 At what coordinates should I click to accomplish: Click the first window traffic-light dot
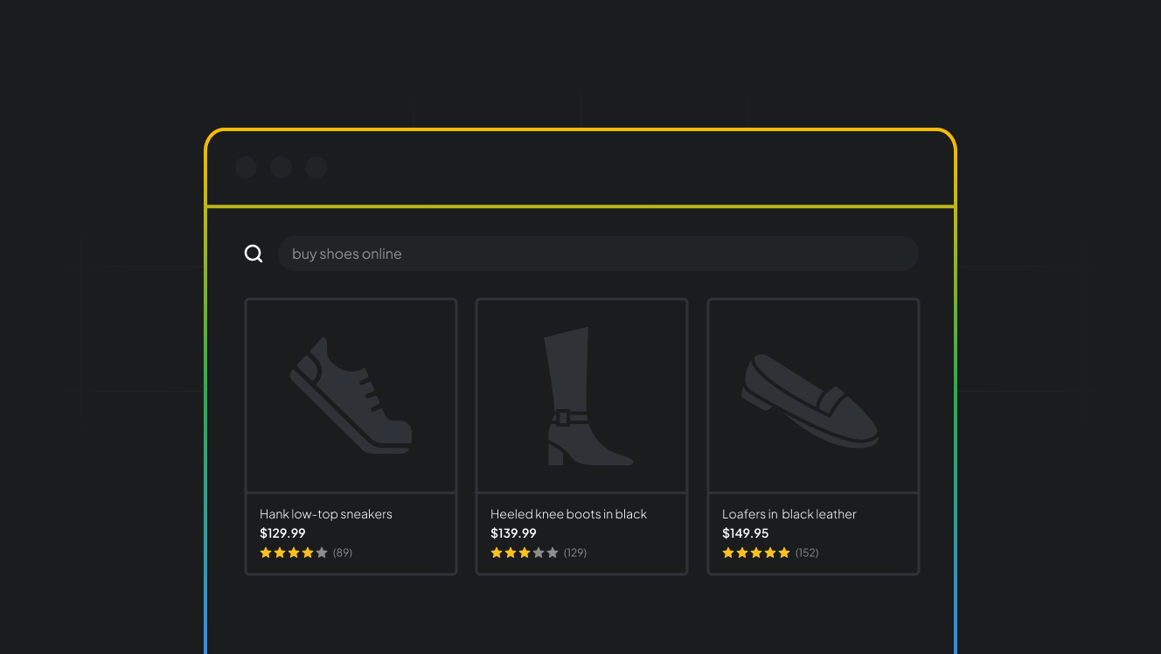[x=246, y=167]
